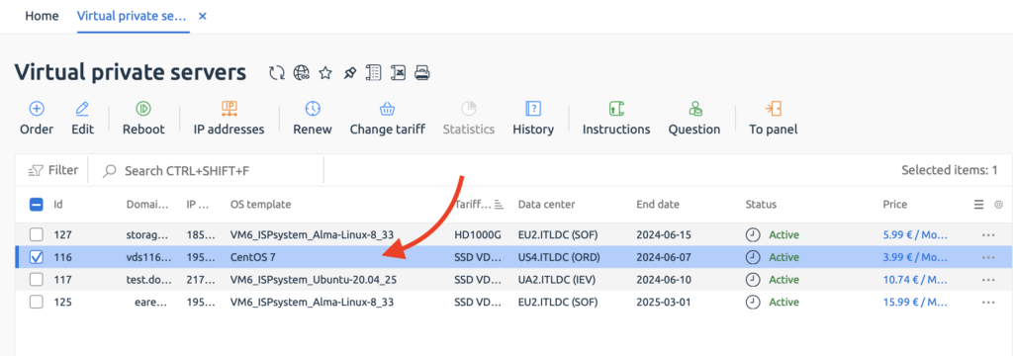Add page to favorites with star icon
The image size is (1013, 356).
coord(325,73)
